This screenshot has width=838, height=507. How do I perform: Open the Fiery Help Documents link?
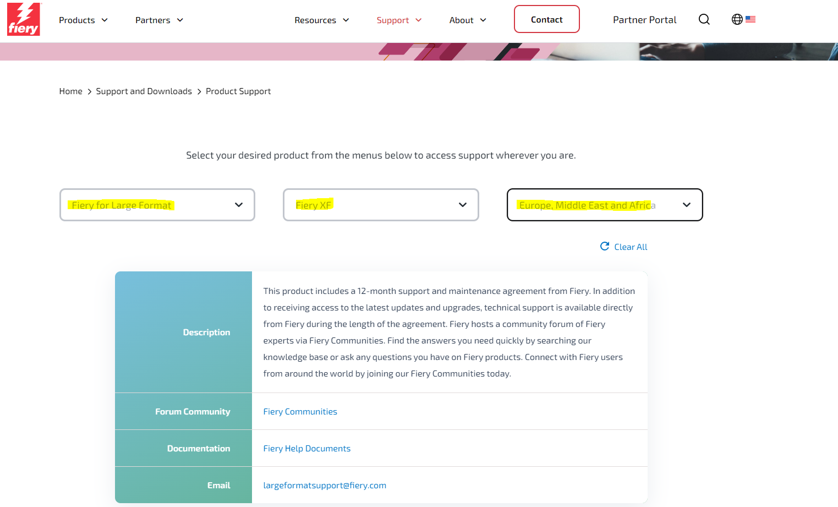306,449
